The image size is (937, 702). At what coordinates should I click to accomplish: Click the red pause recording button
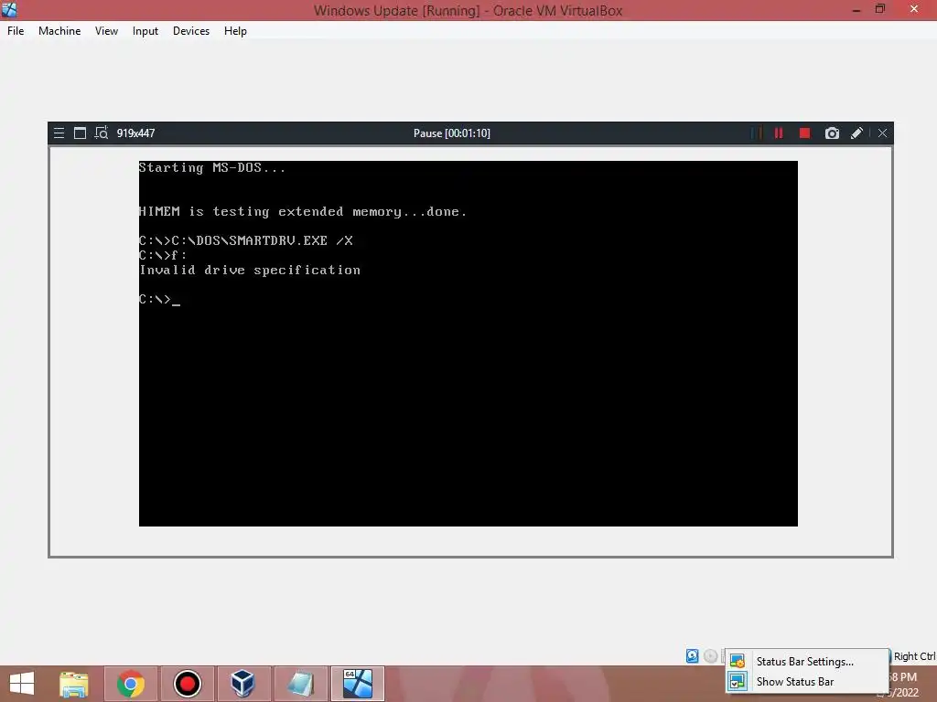779,133
